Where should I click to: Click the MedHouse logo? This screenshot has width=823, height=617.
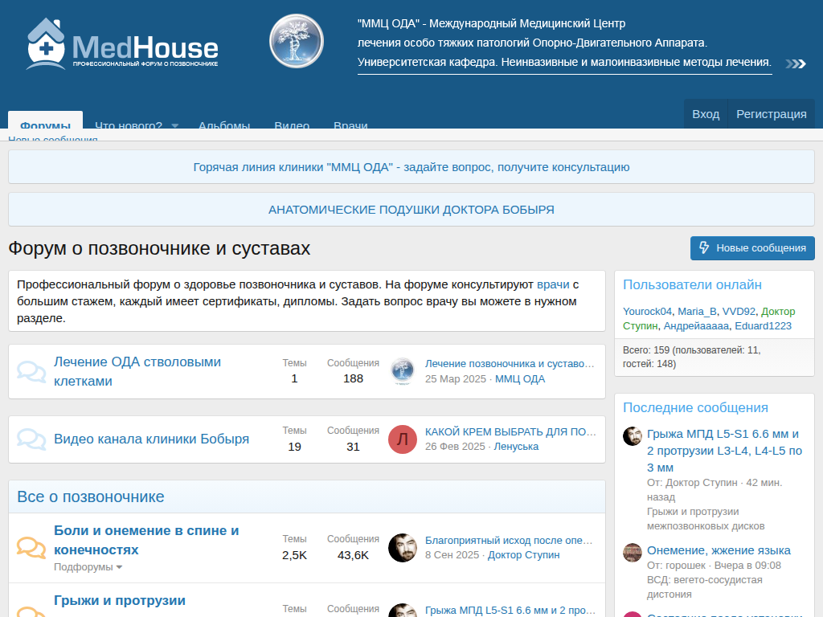pyautogui.click(x=122, y=44)
